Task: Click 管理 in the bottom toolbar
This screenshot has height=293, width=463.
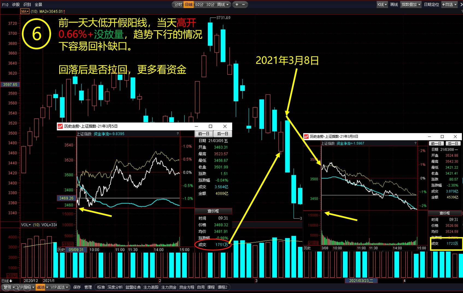Action: click(88, 287)
